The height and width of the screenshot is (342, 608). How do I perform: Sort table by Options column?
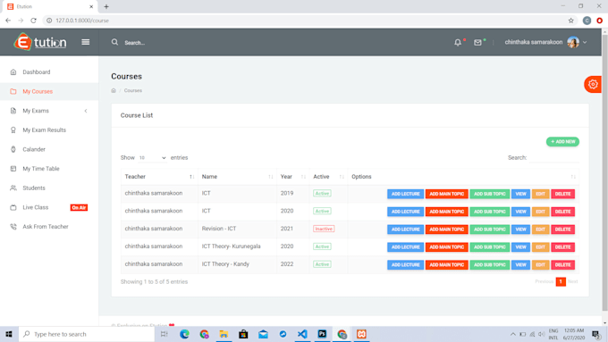coord(463,177)
